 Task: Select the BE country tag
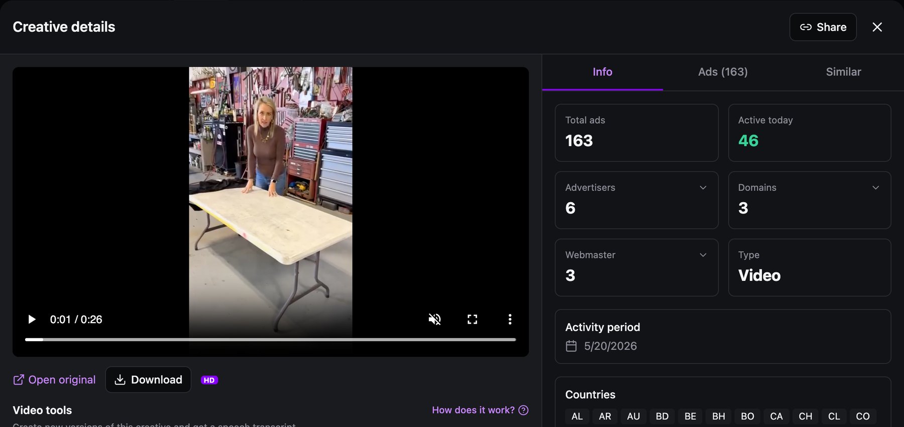point(691,416)
